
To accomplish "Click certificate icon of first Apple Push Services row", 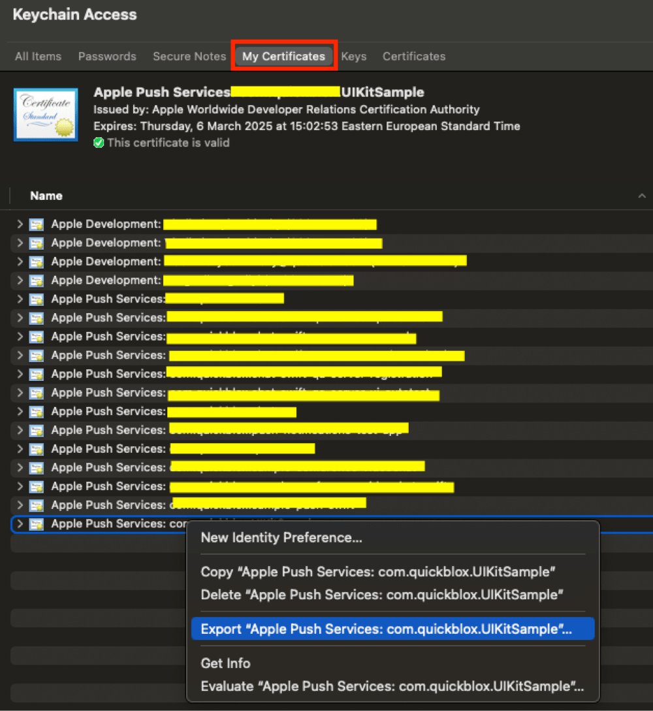I will [37, 299].
